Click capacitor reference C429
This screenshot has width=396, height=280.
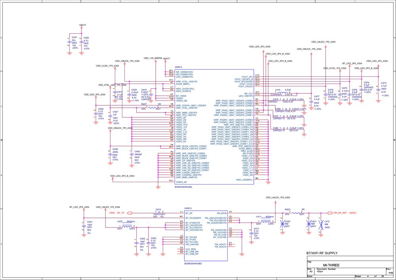[x=134, y=90]
